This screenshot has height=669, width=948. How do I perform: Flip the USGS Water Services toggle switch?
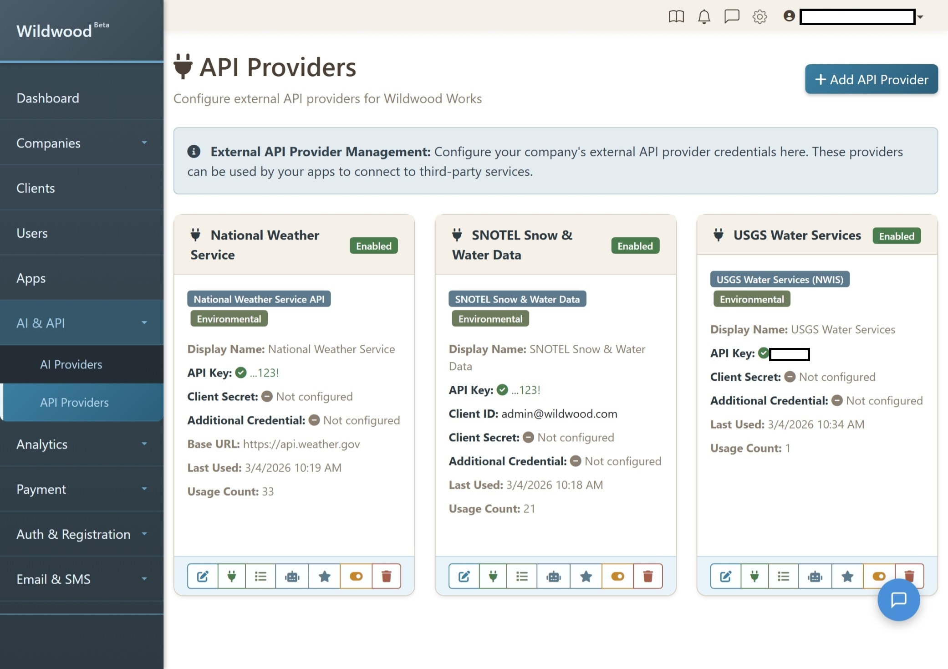click(x=878, y=576)
